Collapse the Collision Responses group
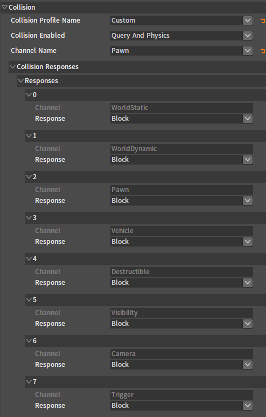The width and height of the screenshot is (266, 417). pos(12,67)
